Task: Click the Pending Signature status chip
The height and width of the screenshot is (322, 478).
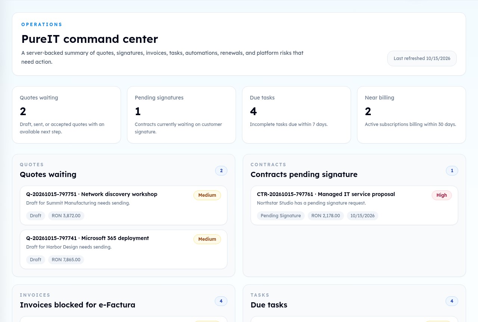Action: click(x=281, y=216)
